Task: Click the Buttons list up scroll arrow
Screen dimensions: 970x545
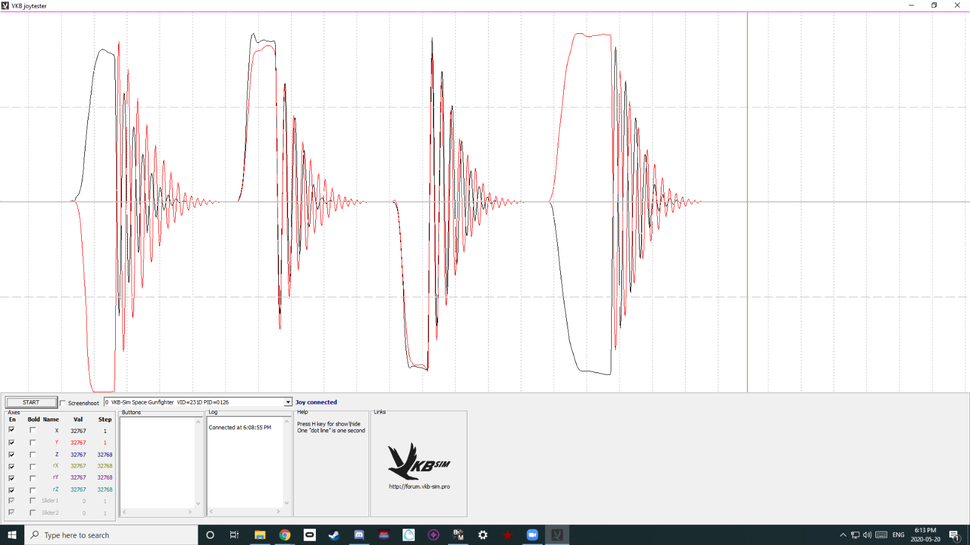Action: pos(198,422)
